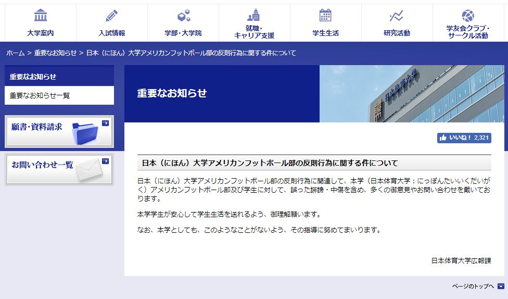Viewport: 508px width, 299px height.
Task: Click the 願書・資料請求 banner text
Action: [x=36, y=127]
